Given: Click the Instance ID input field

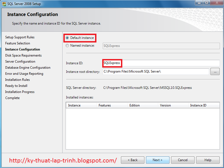Looking at the screenshot, I should click(x=161, y=63).
